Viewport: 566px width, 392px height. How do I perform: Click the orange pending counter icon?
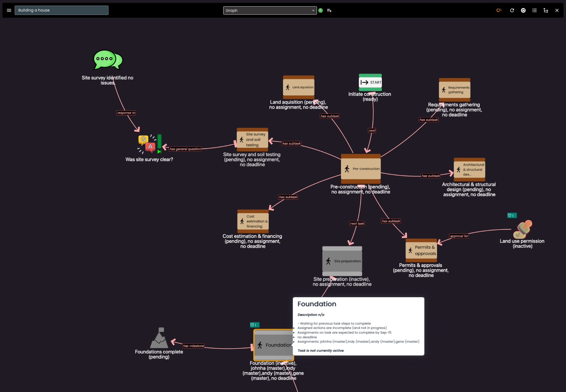499,10
